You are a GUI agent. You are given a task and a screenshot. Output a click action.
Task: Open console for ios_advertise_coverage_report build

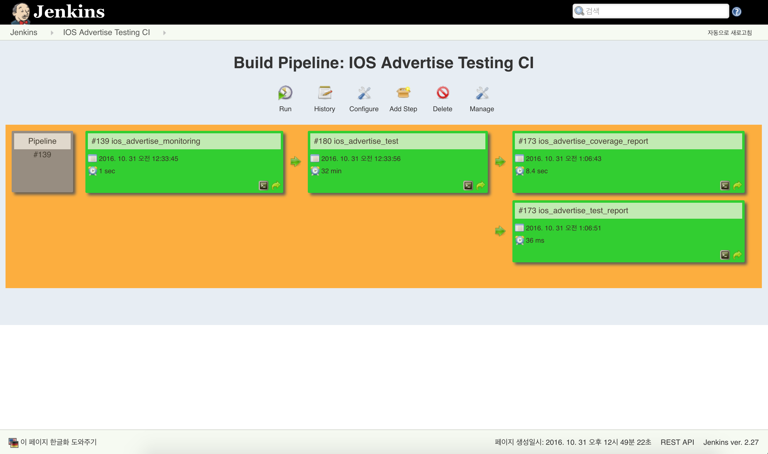[x=725, y=186]
